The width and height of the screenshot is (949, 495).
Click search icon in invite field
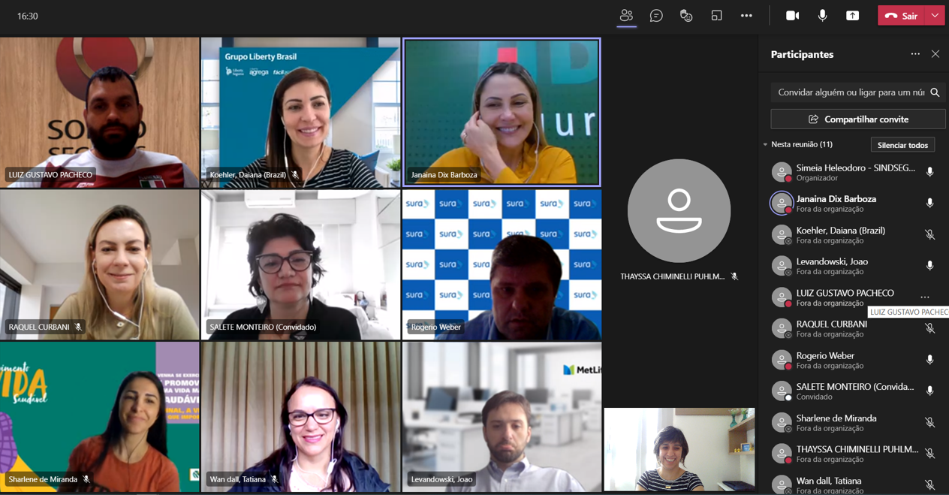coord(935,92)
